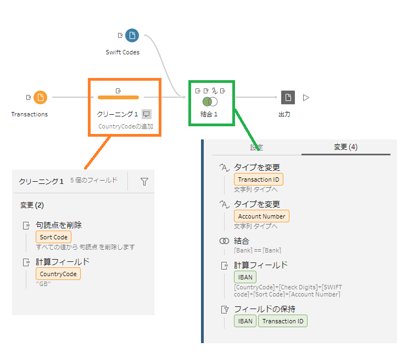The height and width of the screenshot is (353, 419).
Task: Click keep-fields filter icon above 結合 1
Action: coord(206,91)
